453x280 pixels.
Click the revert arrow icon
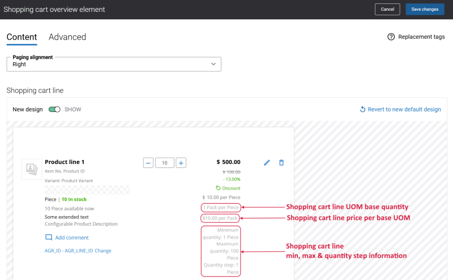363,109
